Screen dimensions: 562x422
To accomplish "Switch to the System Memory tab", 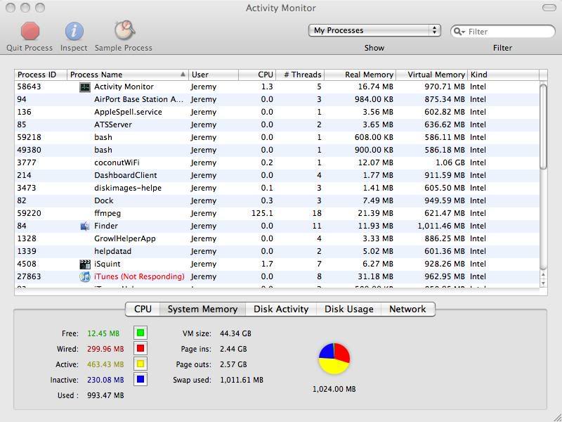I will point(202,309).
